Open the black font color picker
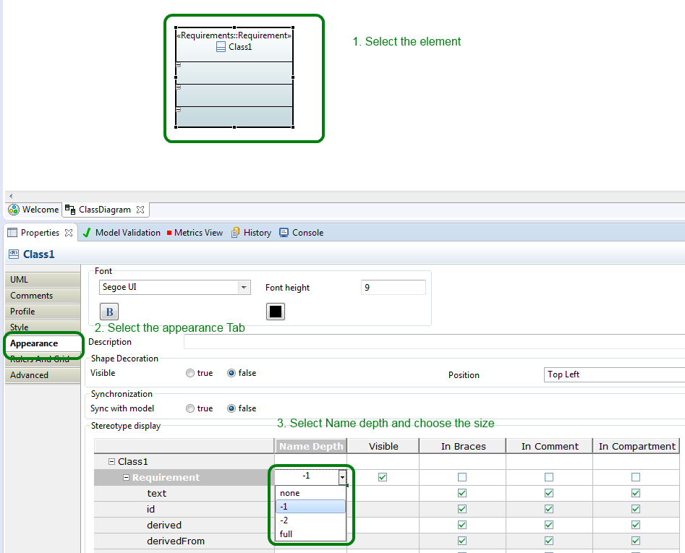The width and height of the screenshot is (685, 553). tap(275, 312)
